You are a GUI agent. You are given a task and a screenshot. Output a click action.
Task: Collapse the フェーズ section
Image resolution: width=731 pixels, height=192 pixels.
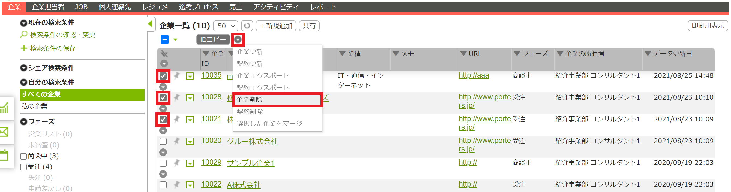click(x=24, y=122)
